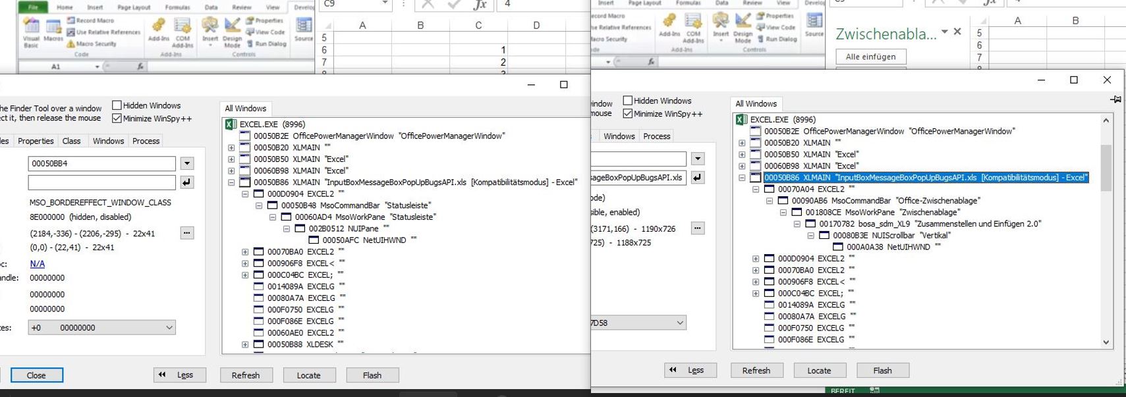
Task: Click the 00050BB4 handle input field
Action: tap(101, 163)
